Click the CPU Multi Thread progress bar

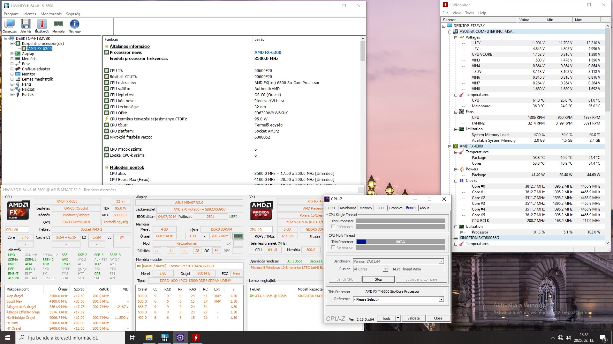[400, 242]
